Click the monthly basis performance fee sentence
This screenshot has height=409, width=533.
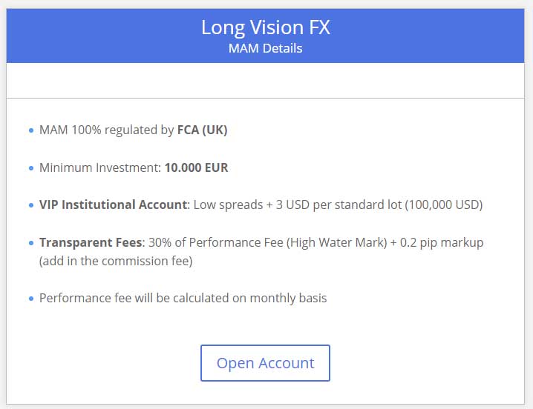pos(183,298)
